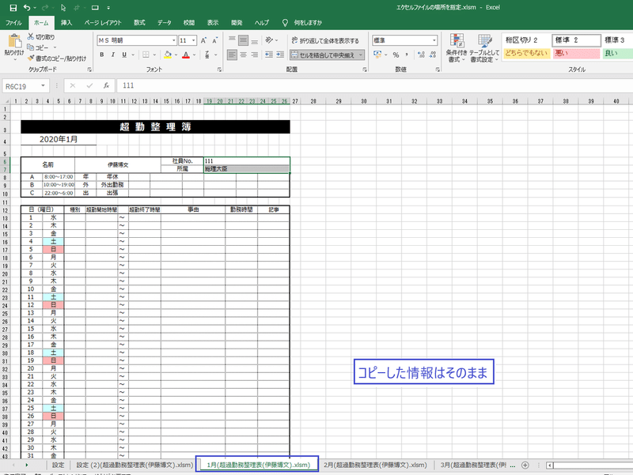The image size is (633, 475).
Task: Expand the Paste options arrow below 貼り付け
Action: click(15, 60)
